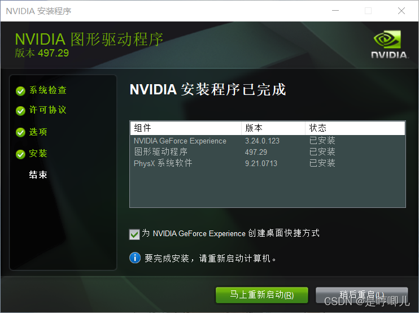Image resolution: width=419 pixels, height=313 pixels.
Task: Click the green checkmark beside 系统检查
Action: coord(20,91)
